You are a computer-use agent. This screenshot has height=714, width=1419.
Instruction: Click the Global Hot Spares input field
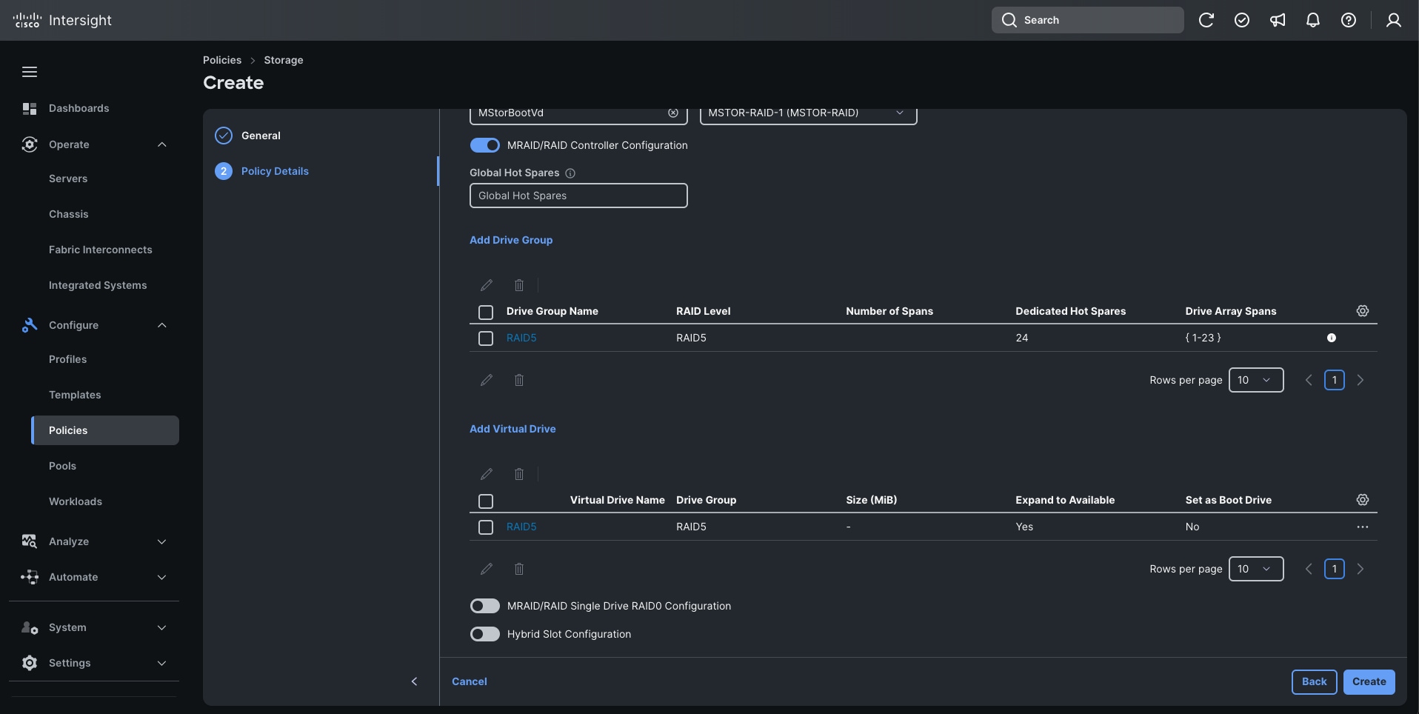(578, 196)
